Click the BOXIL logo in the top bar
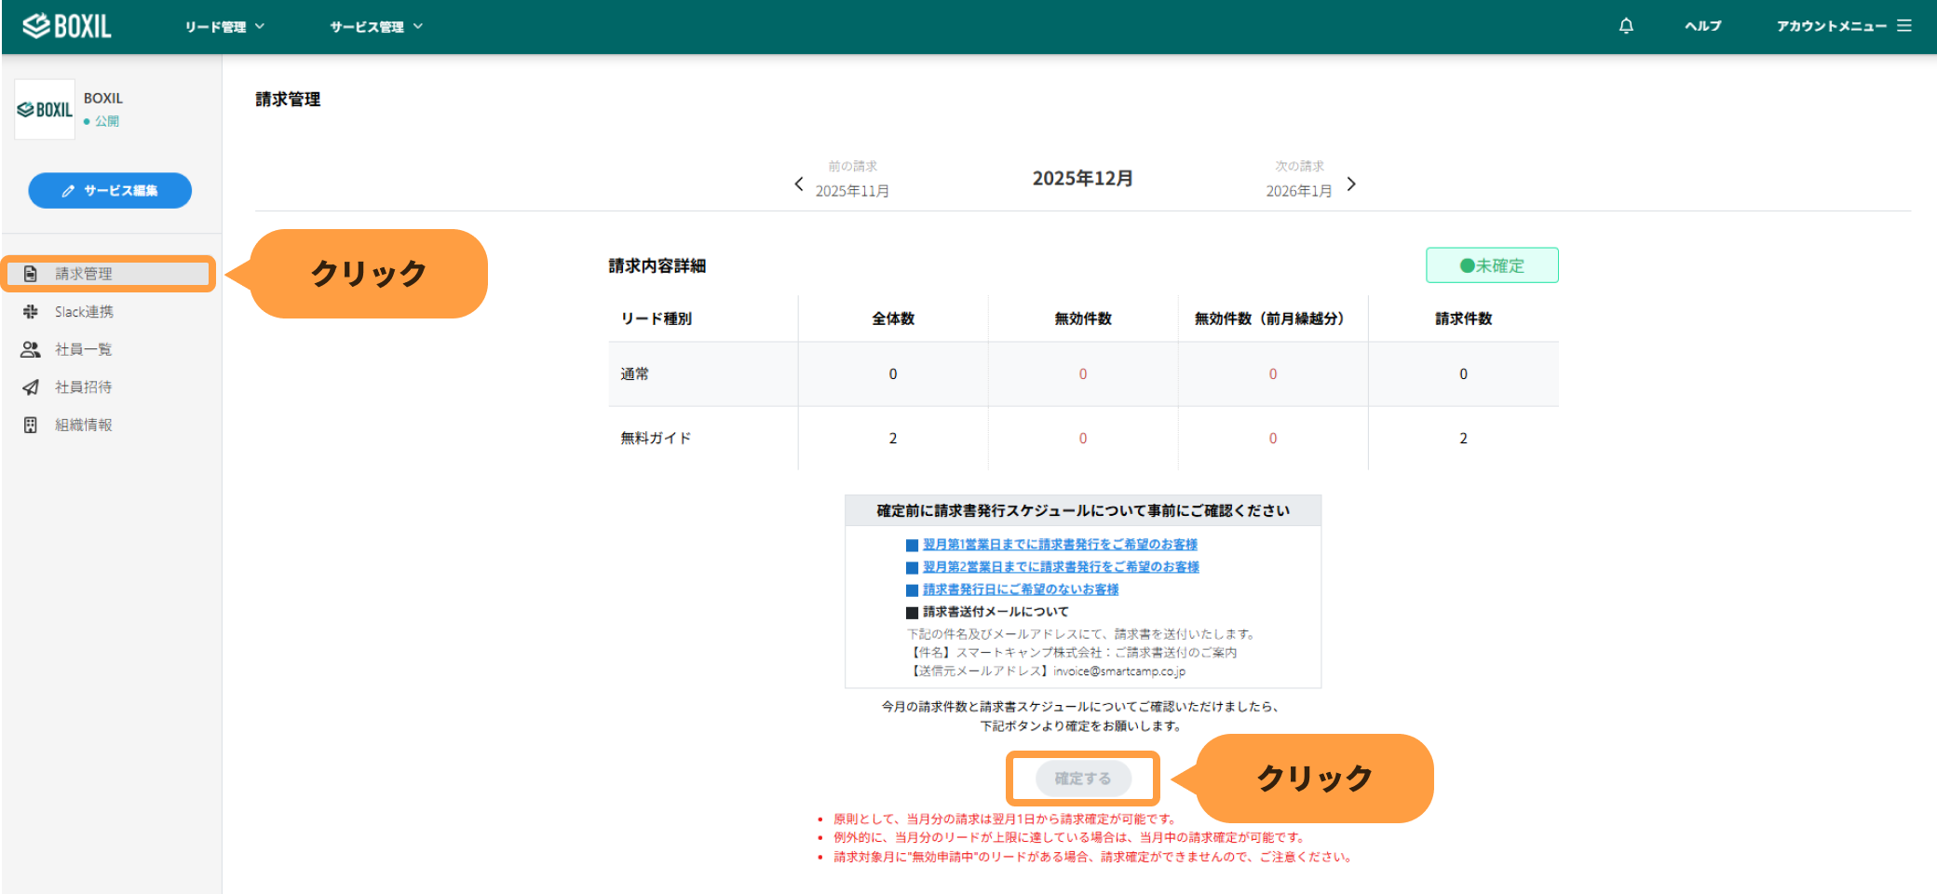The image size is (1937, 894). 67,25
